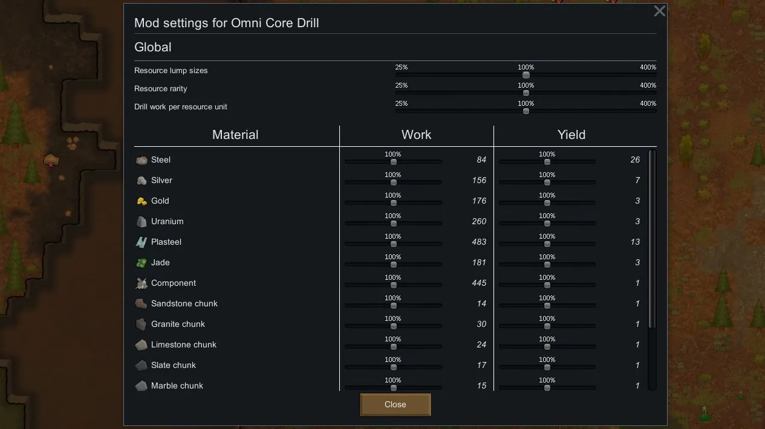The width and height of the screenshot is (765, 429).
Task: Click the Limestone chunk work slider handle
Action: click(x=394, y=347)
